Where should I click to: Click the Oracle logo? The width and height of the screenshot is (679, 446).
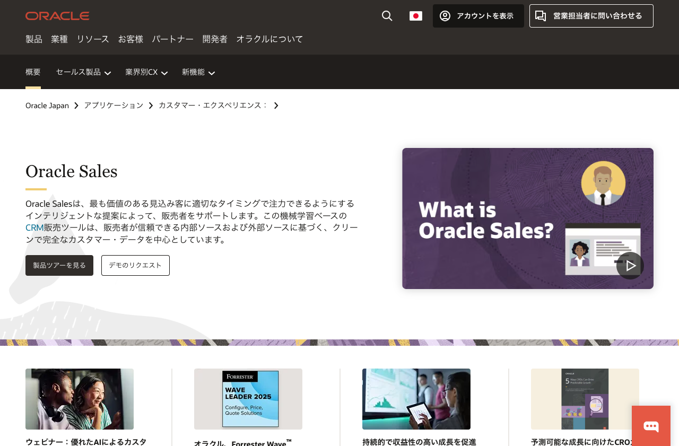(x=57, y=15)
